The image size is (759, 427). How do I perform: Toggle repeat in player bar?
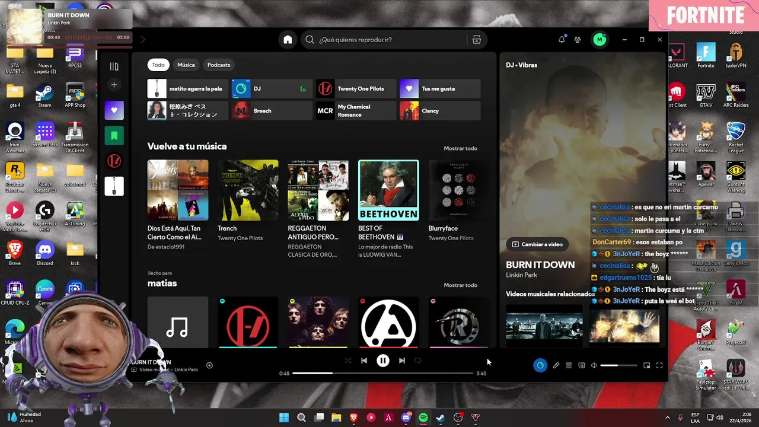[418, 361]
